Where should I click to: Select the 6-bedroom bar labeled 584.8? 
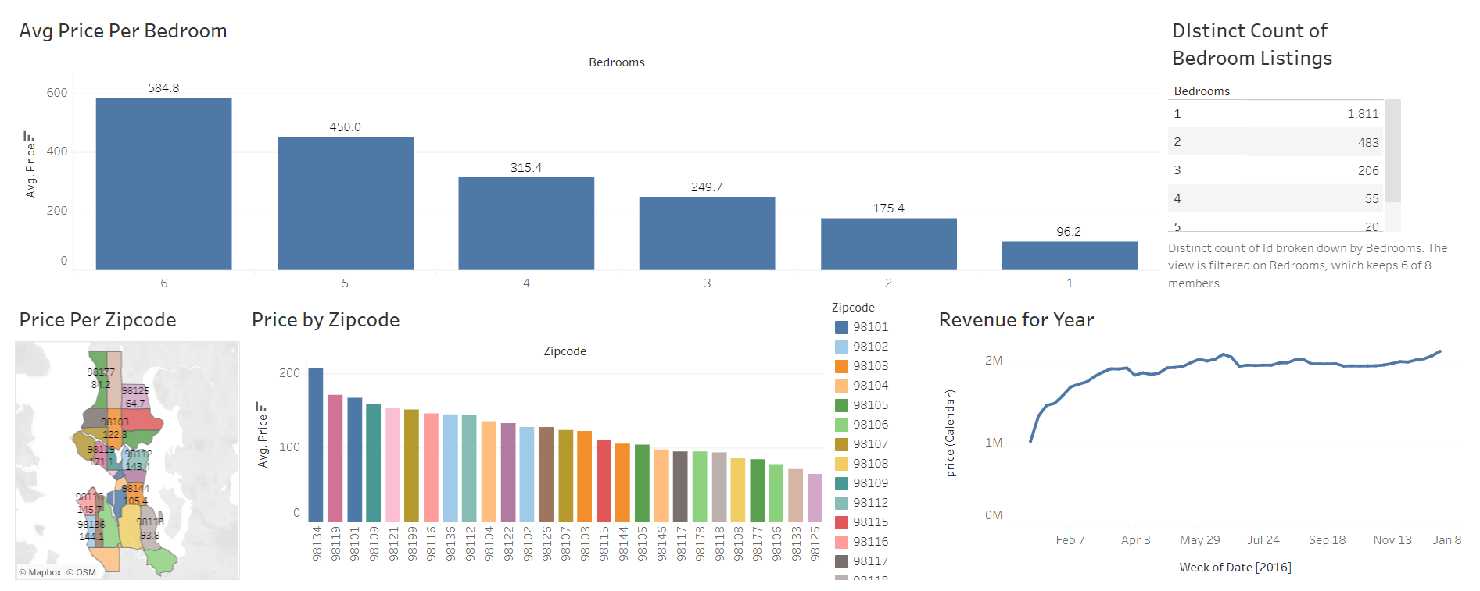163,184
